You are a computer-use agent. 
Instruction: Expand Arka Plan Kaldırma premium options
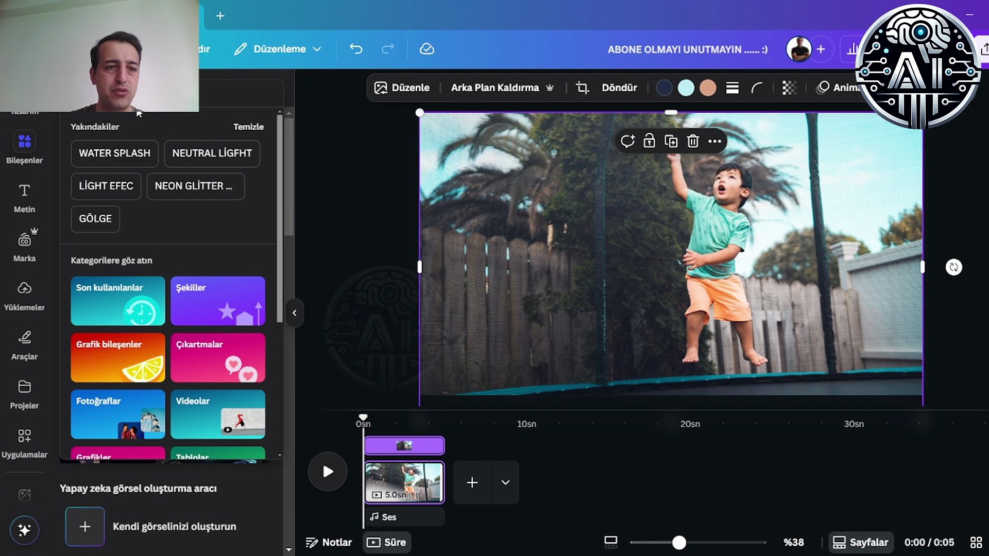pos(549,88)
